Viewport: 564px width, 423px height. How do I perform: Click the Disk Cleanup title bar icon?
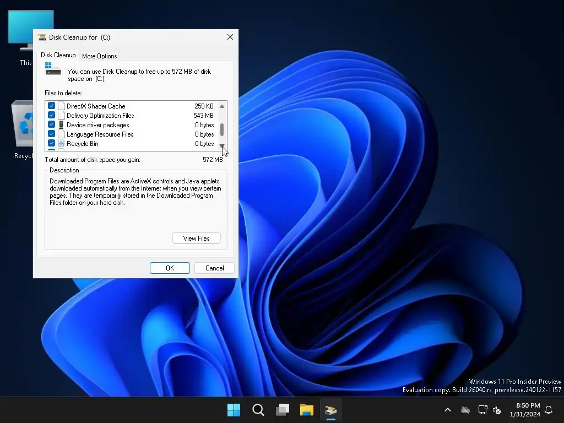click(42, 37)
